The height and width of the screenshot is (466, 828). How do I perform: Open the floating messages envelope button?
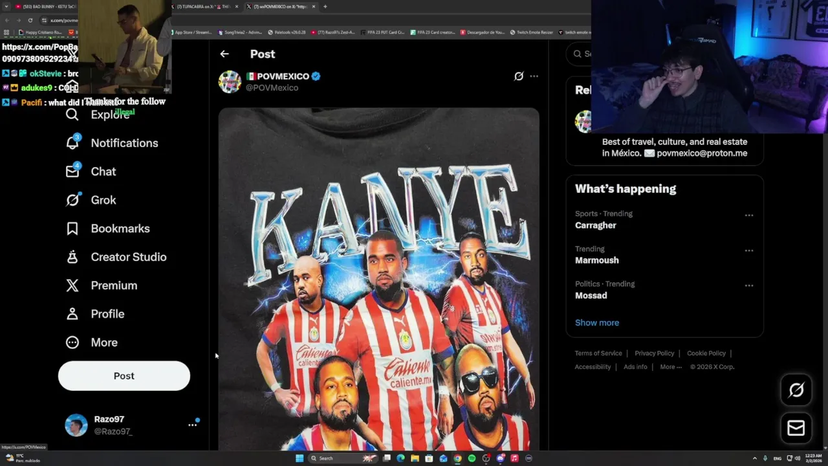tap(796, 428)
